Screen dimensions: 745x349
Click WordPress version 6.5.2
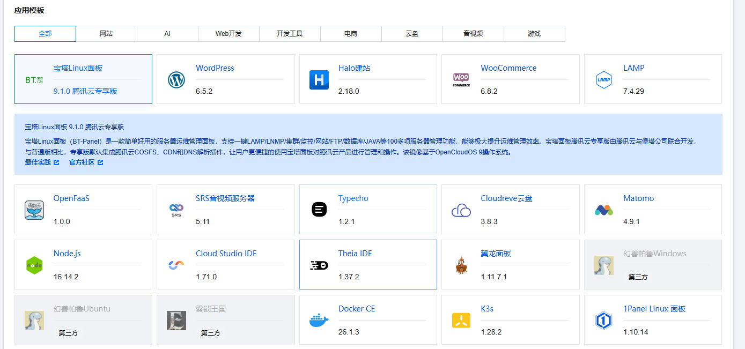click(x=204, y=91)
